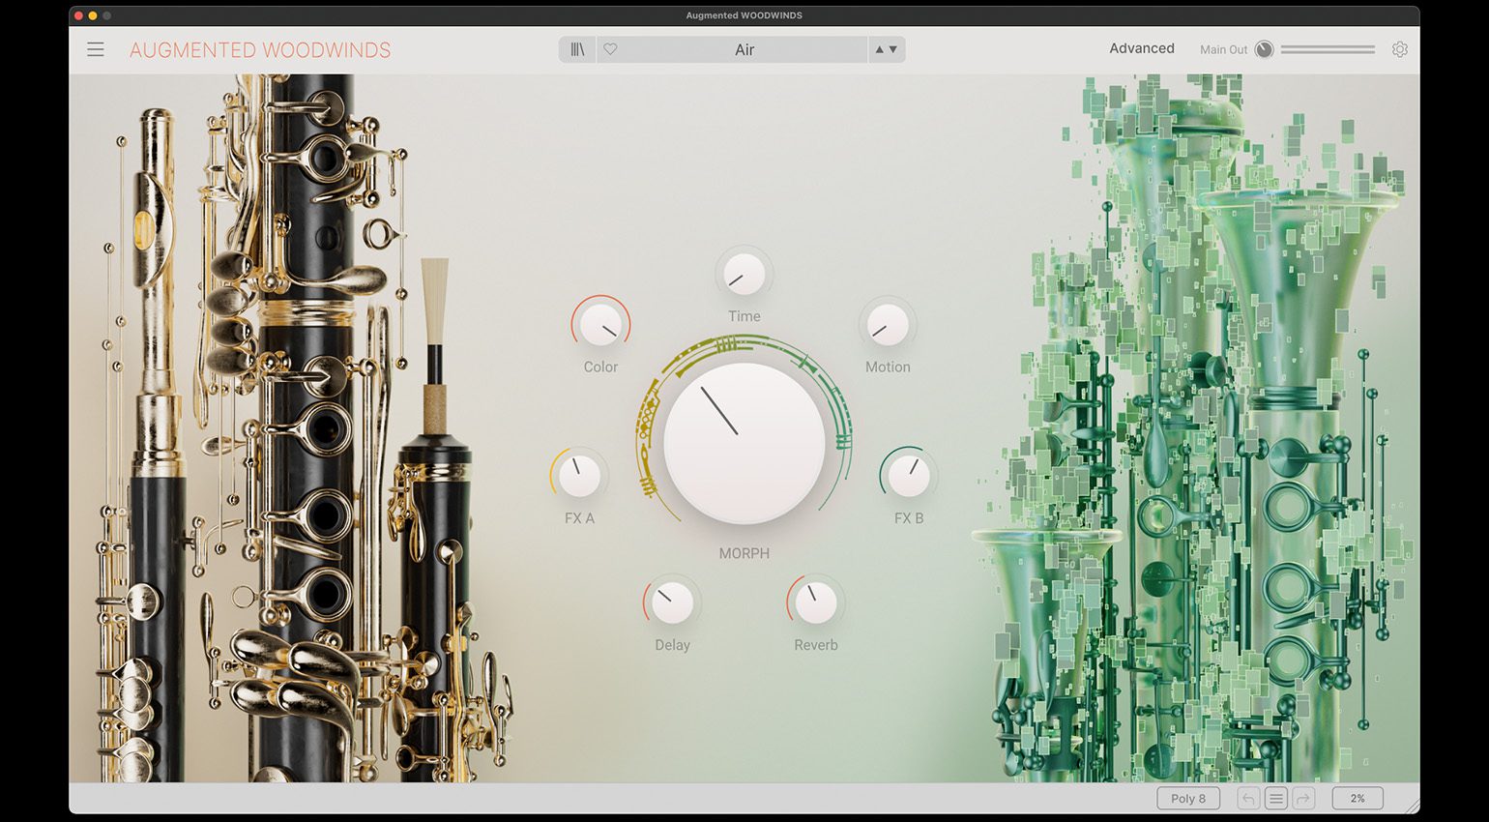
Task: Click the large MORPH knob
Action: pyautogui.click(x=744, y=442)
